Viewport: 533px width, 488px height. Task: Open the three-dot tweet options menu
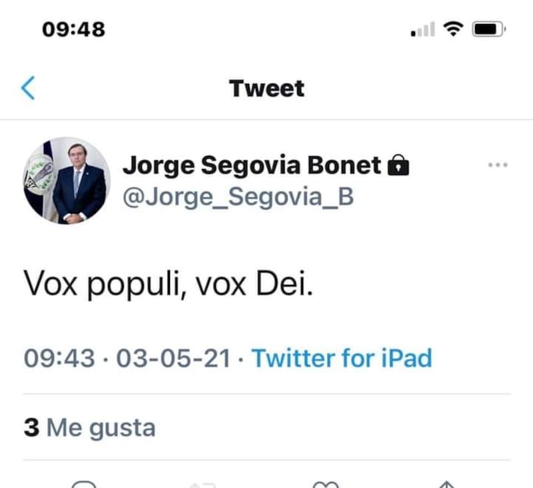click(x=497, y=165)
